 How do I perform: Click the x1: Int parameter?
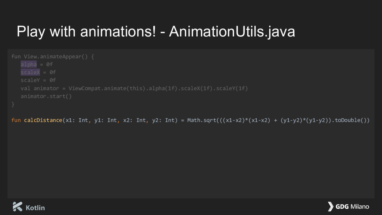coord(76,120)
